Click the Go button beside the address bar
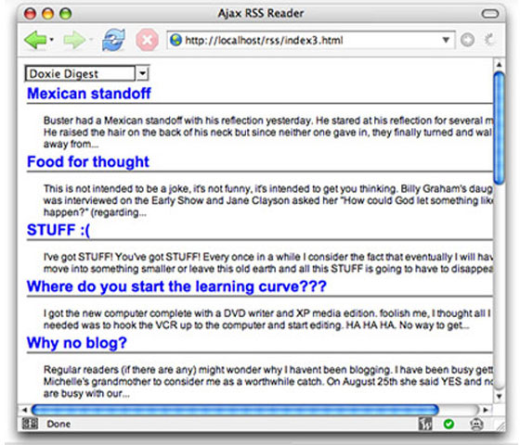Viewport: 520px width, 445px height. (467, 40)
